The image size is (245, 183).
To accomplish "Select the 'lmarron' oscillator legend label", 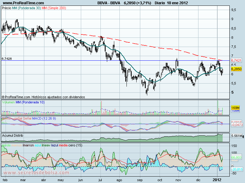I will pos(28,145).
